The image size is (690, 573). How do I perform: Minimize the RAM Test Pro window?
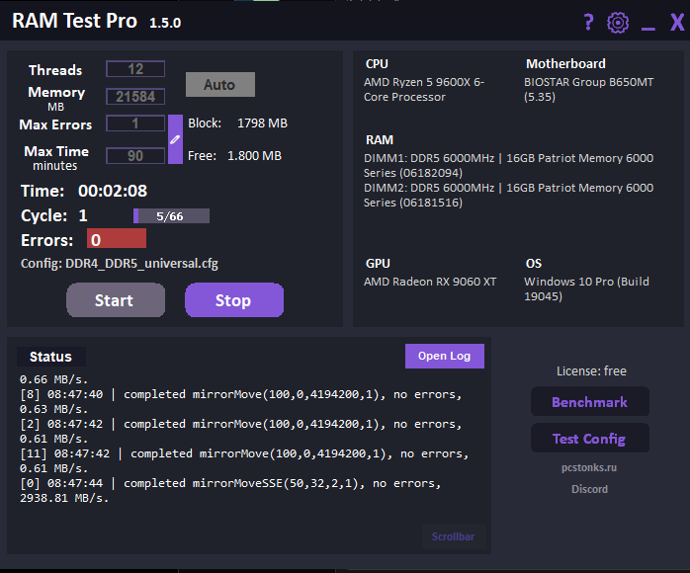tap(648, 28)
